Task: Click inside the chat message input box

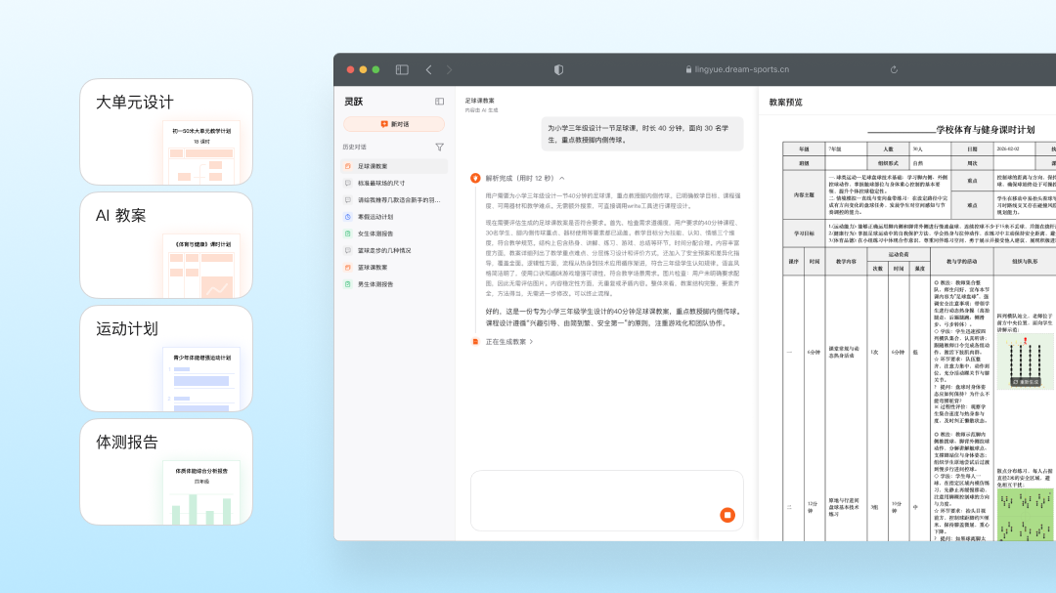Action: tap(607, 500)
